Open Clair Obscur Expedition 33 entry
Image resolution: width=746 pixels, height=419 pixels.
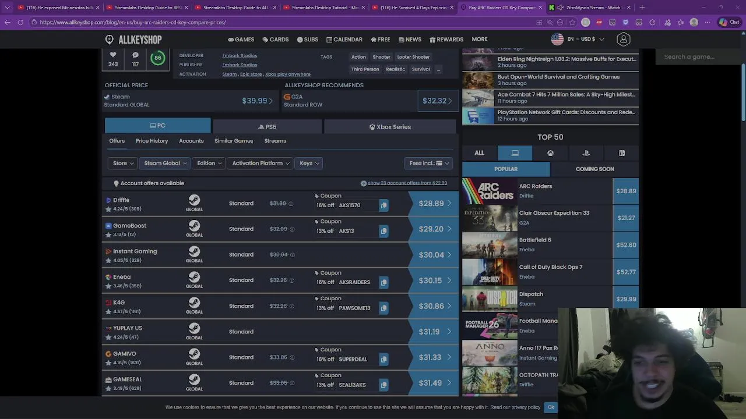(550, 218)
